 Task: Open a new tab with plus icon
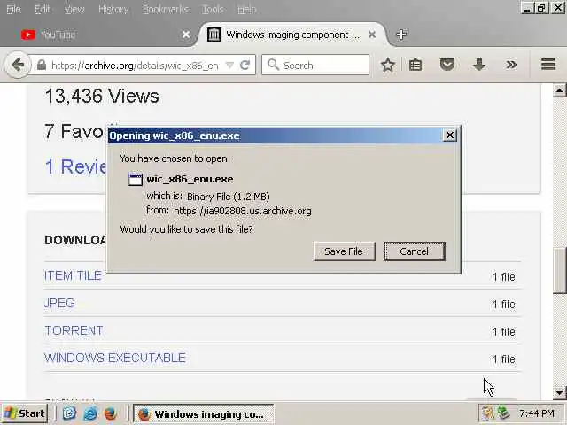click(401, 35)
